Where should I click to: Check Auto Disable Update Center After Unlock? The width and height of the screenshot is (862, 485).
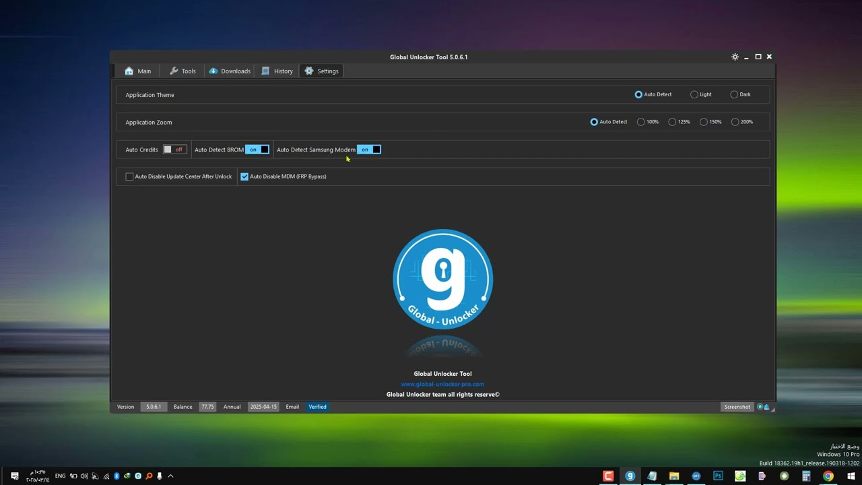(178, 176)
